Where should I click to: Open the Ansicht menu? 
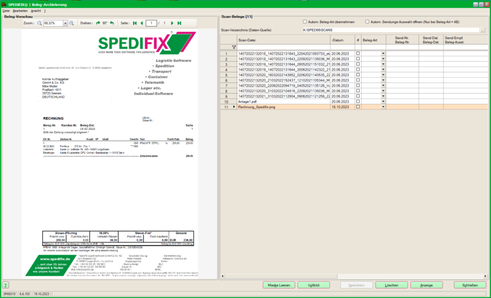[35, 11]
